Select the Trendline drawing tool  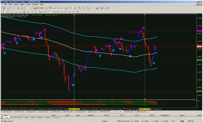tap(20, 12)
